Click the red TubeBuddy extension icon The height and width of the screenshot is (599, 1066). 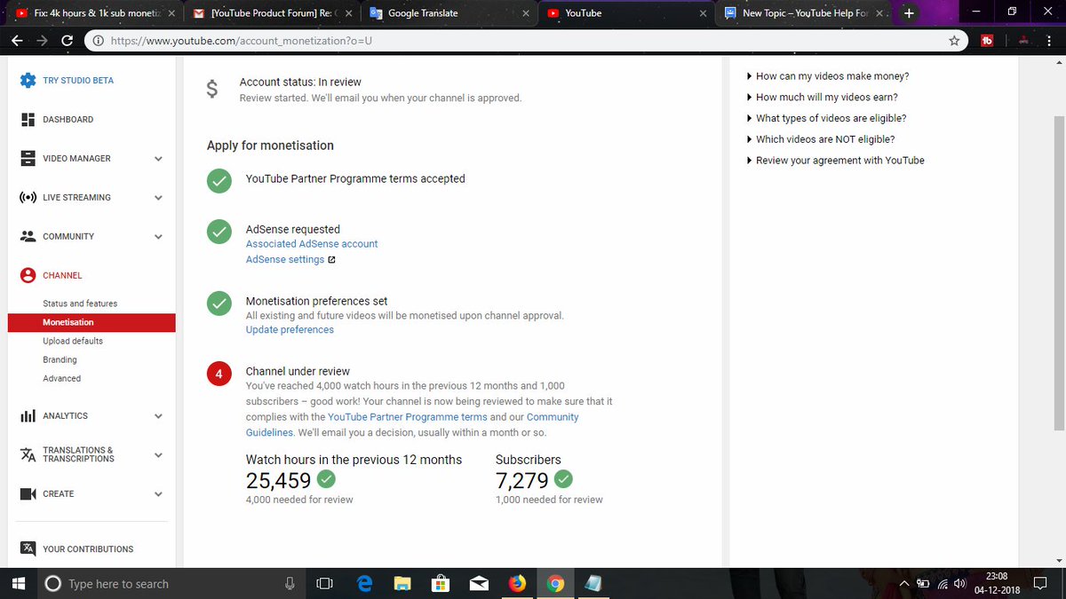987,41
